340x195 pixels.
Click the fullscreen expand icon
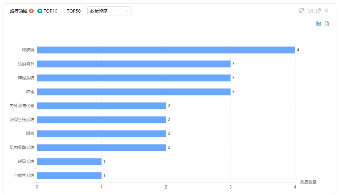302,11
